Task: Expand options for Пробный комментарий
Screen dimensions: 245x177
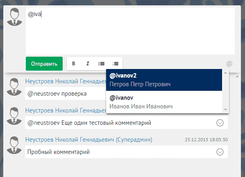Action: coord(220,152)
